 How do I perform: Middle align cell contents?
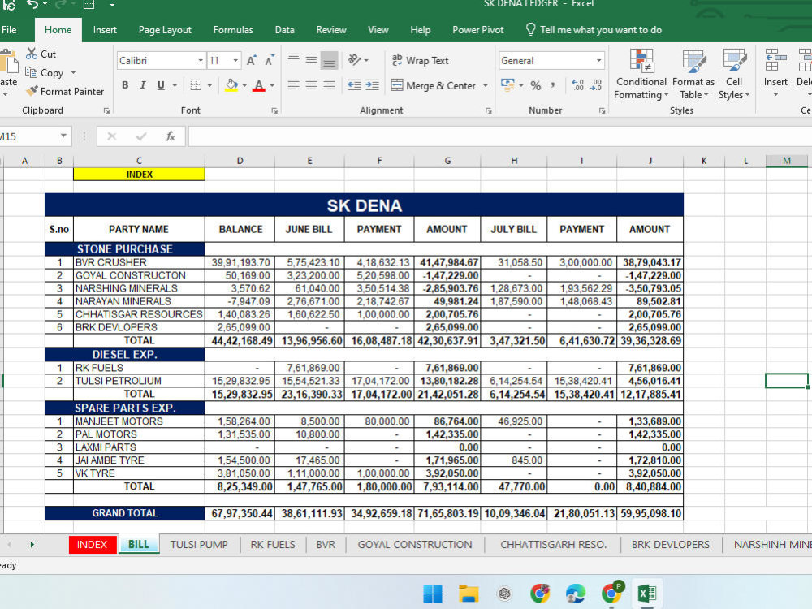click(x=311, y=60)
